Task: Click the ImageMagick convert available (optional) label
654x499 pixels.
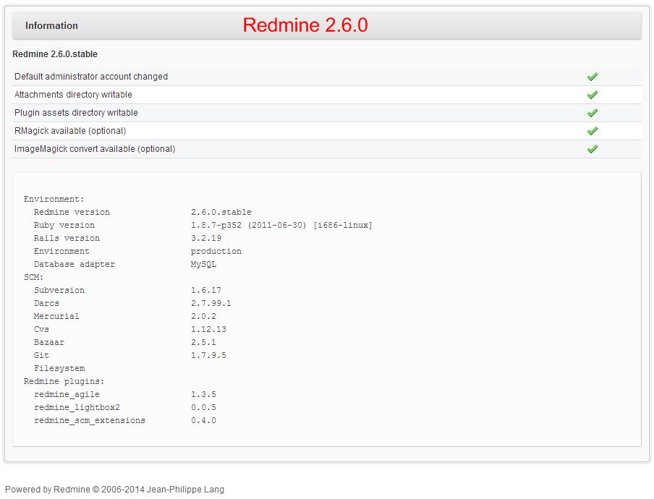Action: pyautogui.click(x=95, y=149)
